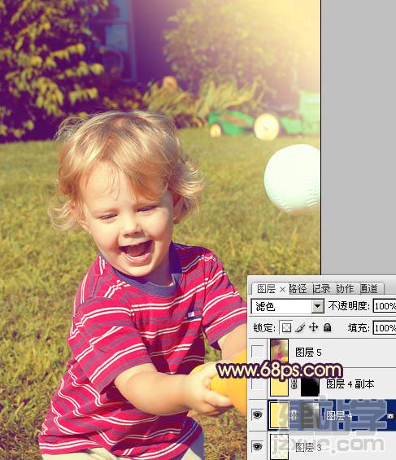Close the 图层 tab with its x icon
The image size is (396, 460).
click(282, 290)
